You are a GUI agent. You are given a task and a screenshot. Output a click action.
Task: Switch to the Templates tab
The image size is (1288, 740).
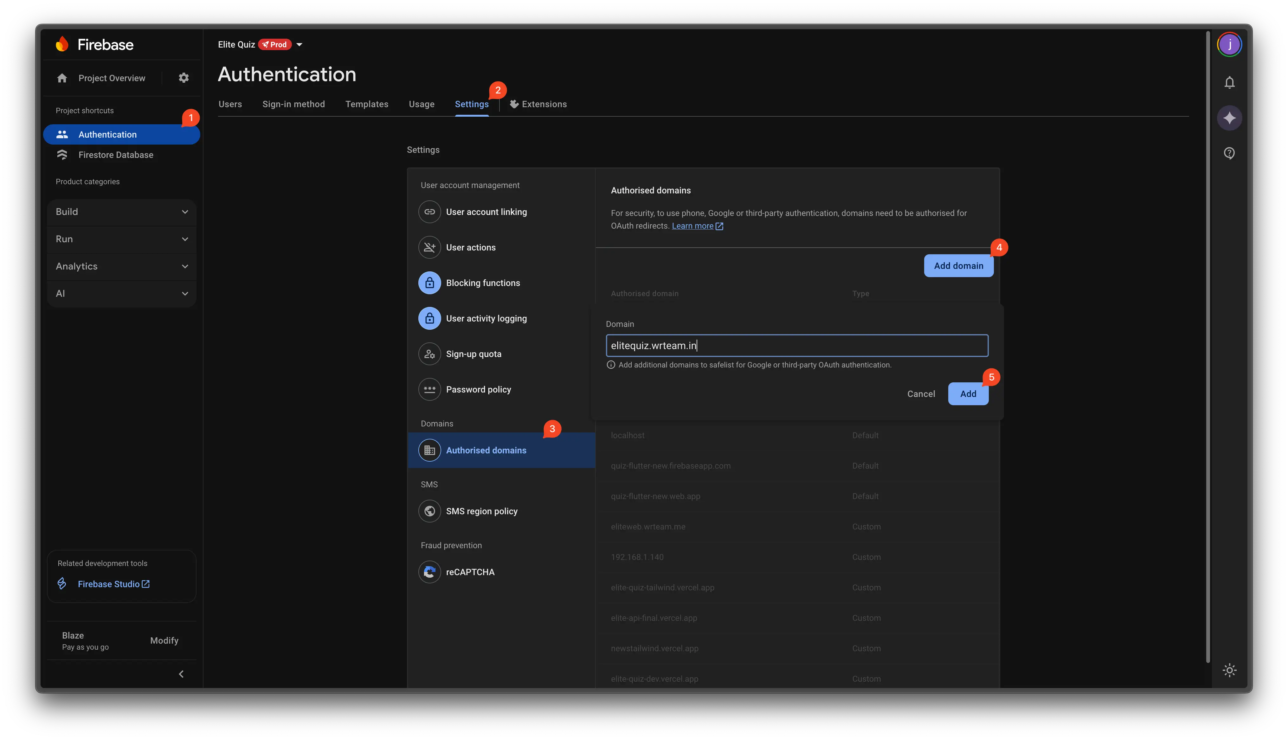(367, 104)
